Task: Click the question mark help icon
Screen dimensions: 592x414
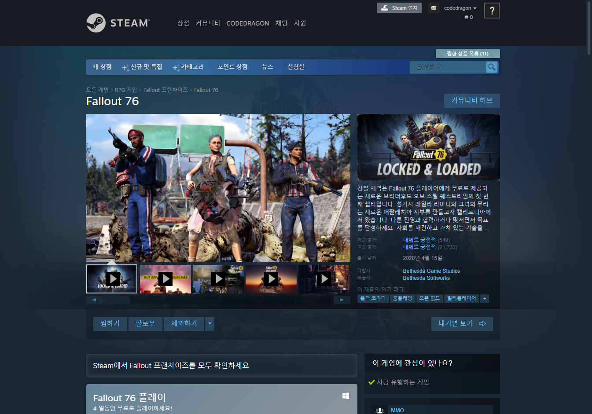Action: coord(492,11)
